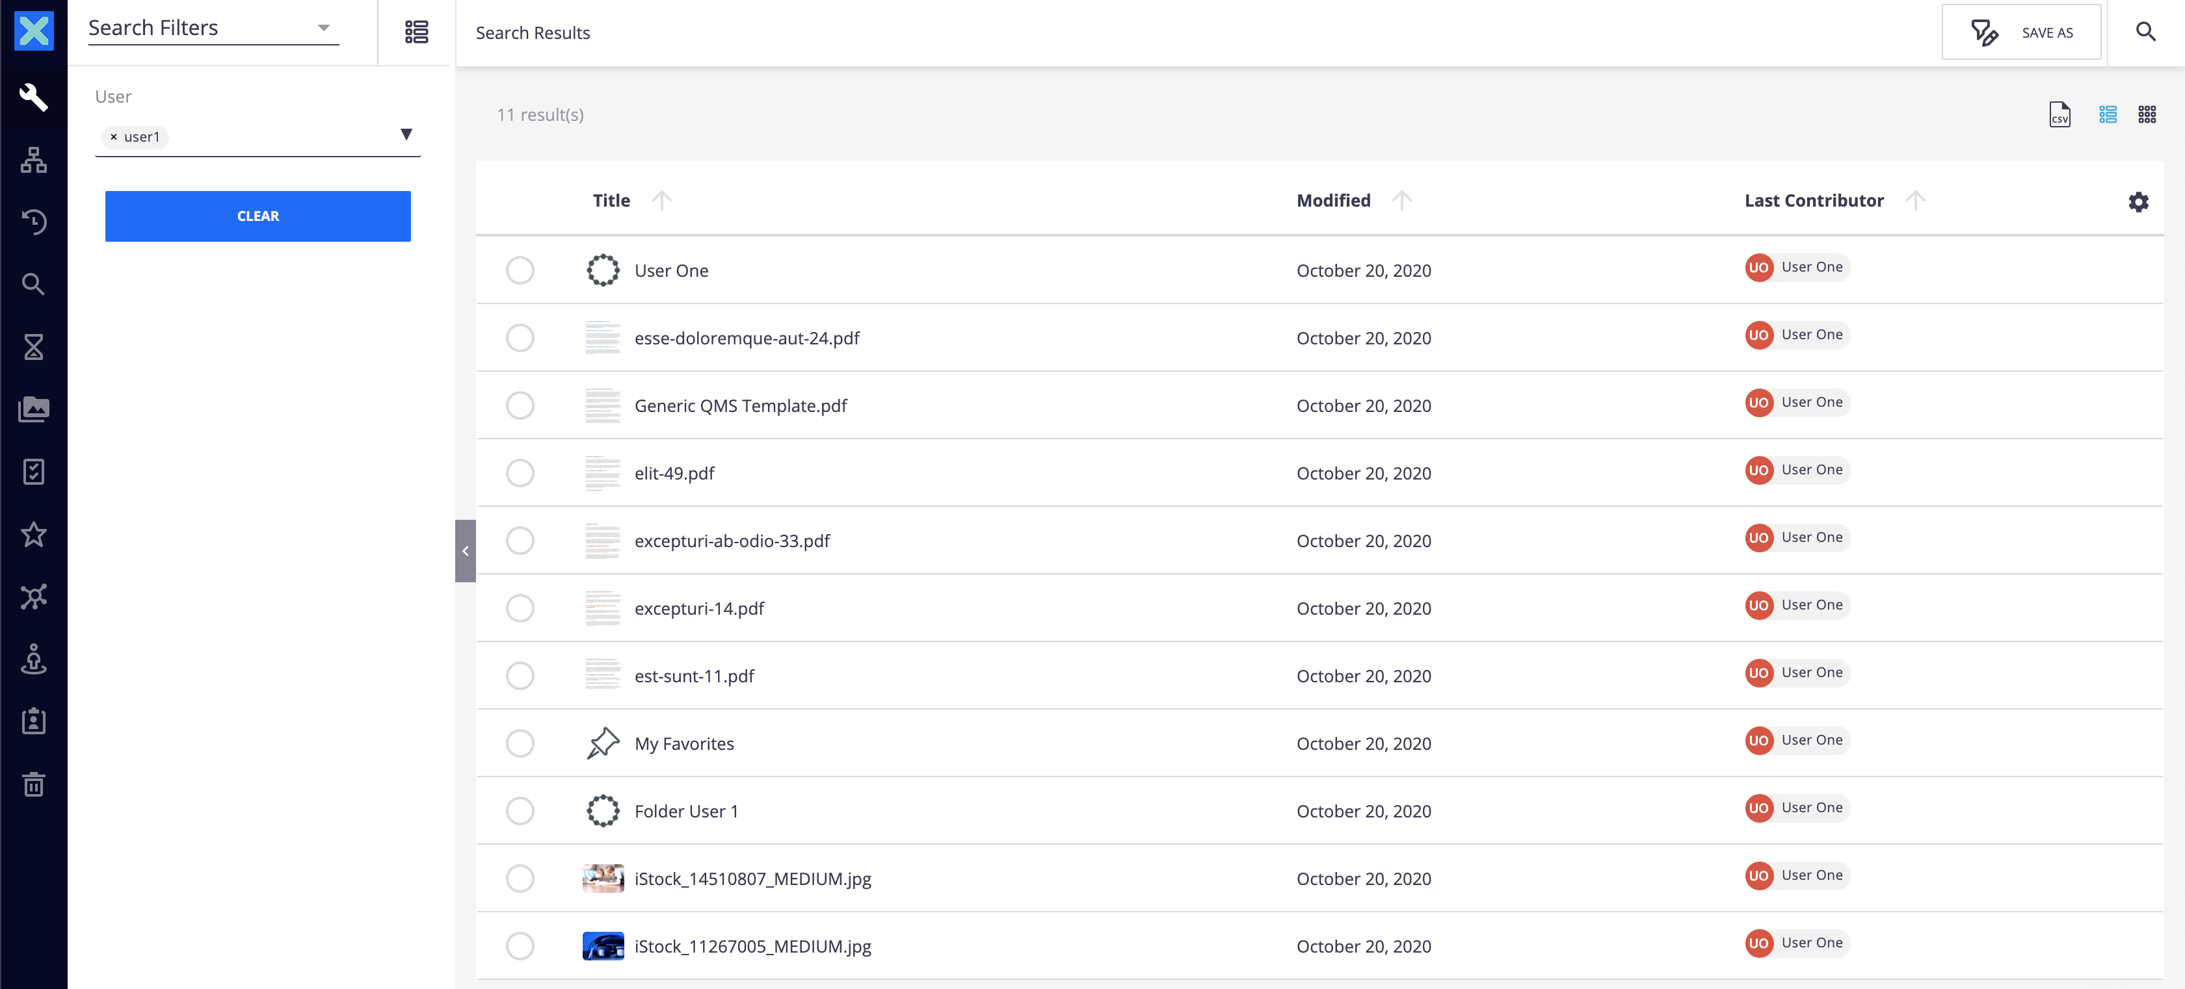Click the top-right search magnifier icon
Viewport: 2185px width, 989px height.
(2145, 32)
